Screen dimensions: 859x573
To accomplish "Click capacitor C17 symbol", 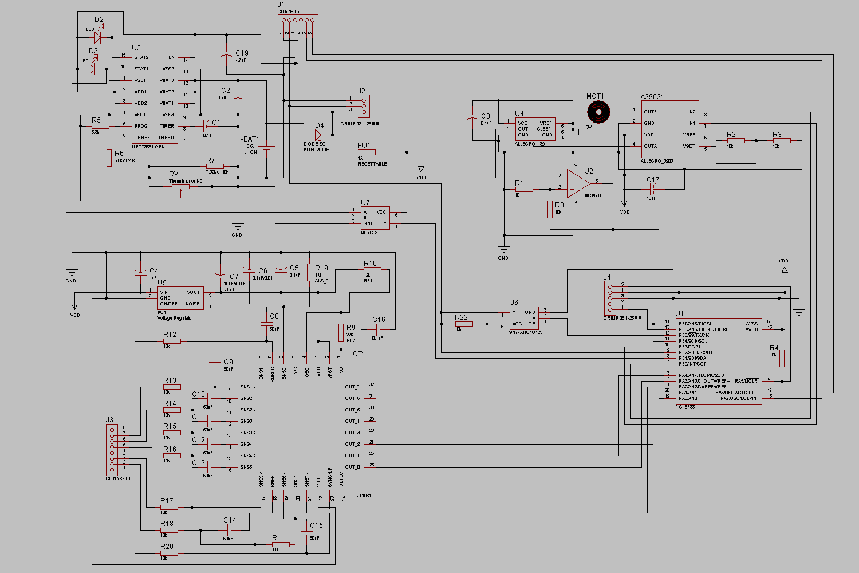I will 653,189.
